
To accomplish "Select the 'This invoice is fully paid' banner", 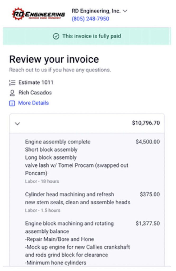I will coord(91,36).
